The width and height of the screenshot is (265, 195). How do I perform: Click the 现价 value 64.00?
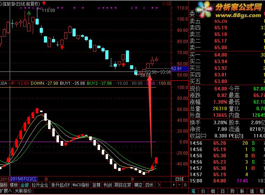click(x=221, y=89)
